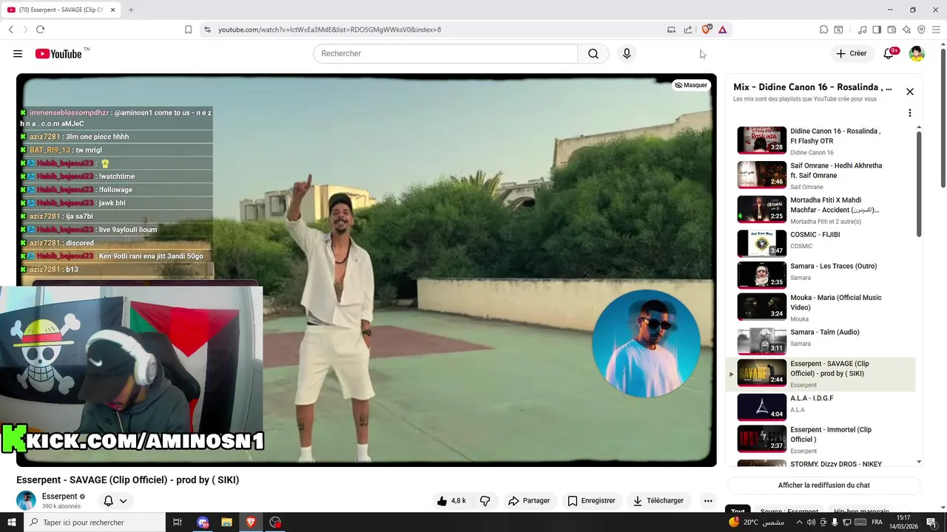Open the Esserpent channel name link
This screenshot has height=532, width=947.
[60, 497]
